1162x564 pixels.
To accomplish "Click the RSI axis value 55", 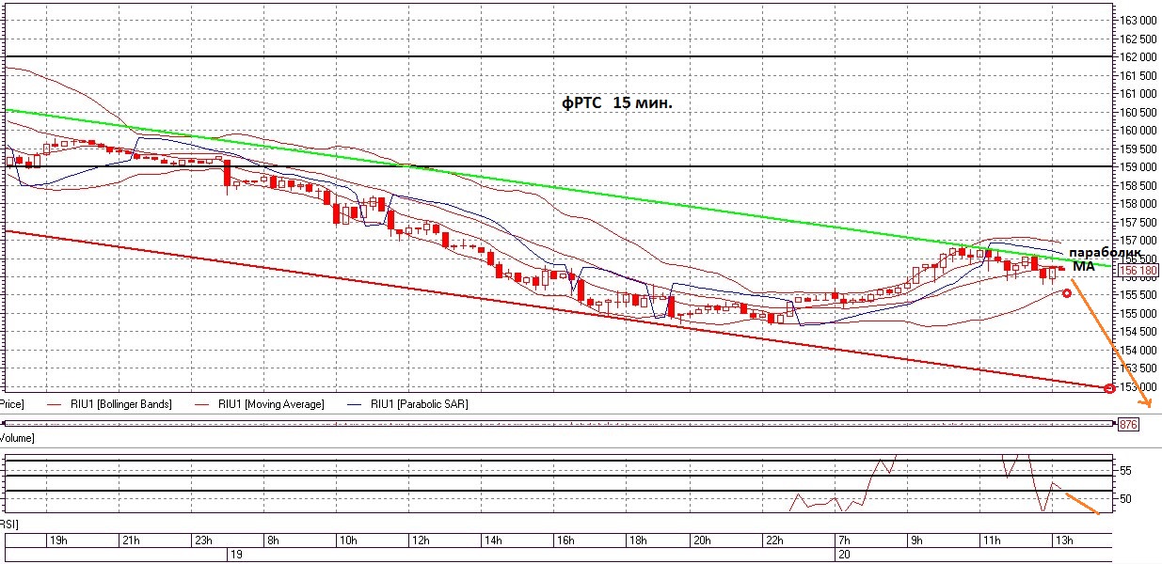I will [1125, 470].
